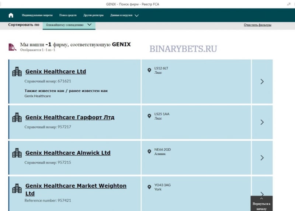Screen dimensions: 295x211
Task: Click location pin next to NE66 2GD
Action: [149, 152]
